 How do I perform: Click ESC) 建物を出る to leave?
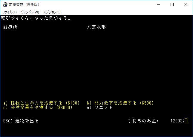pos(21,121)
